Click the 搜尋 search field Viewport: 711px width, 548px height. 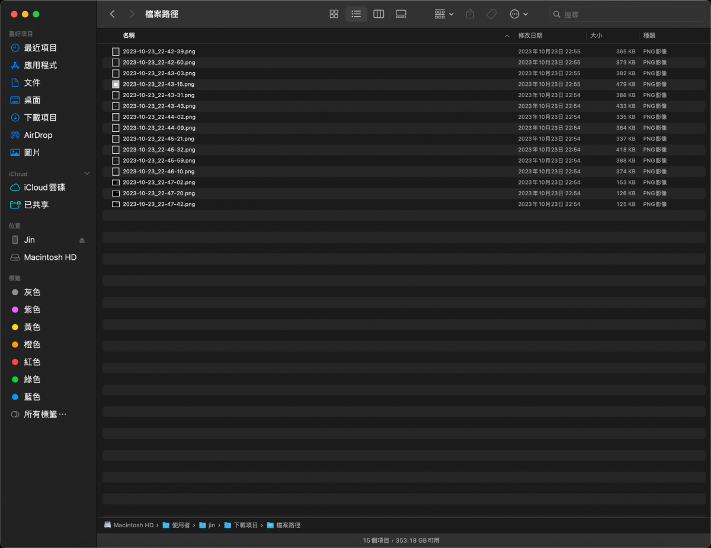(x=627, y=14)
